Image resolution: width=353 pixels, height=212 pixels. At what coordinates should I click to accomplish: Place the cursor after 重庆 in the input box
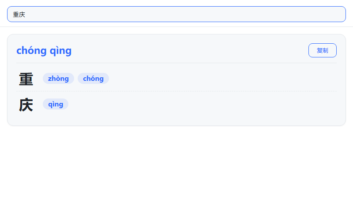[26, 15]
